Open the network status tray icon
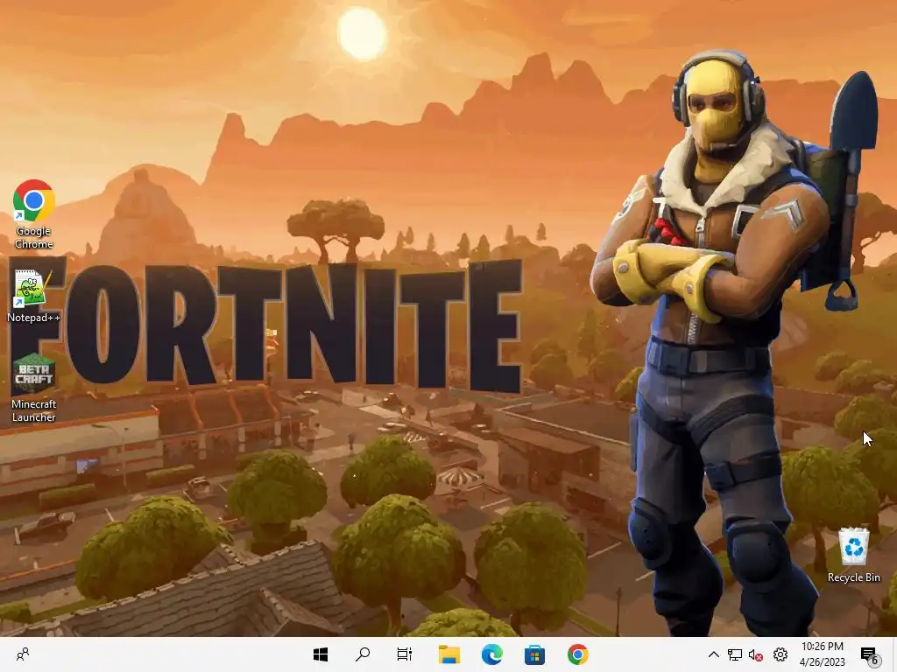 click(735, 654)
